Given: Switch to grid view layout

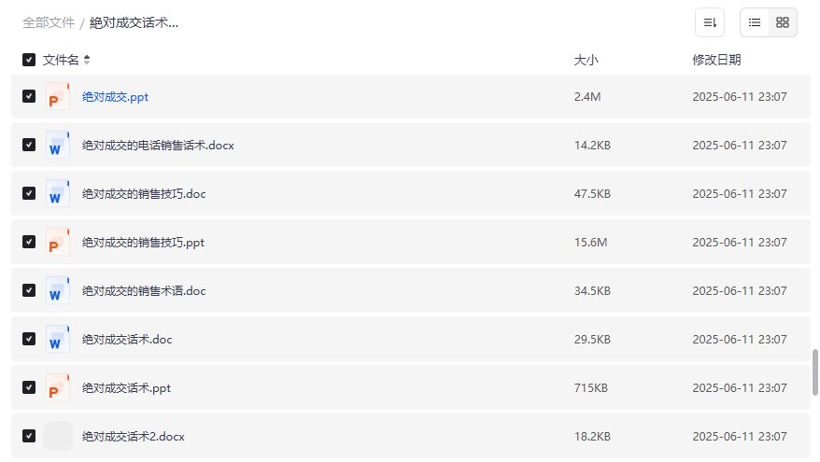Looking at the screenshot, I should tap(783, 22).
